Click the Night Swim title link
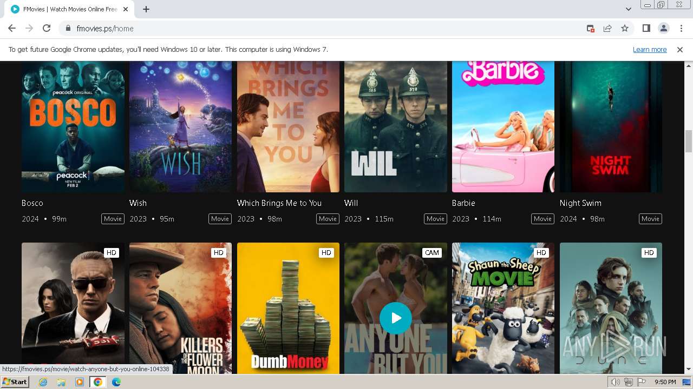This screenshot has height=389, width=693. point(580,203)
